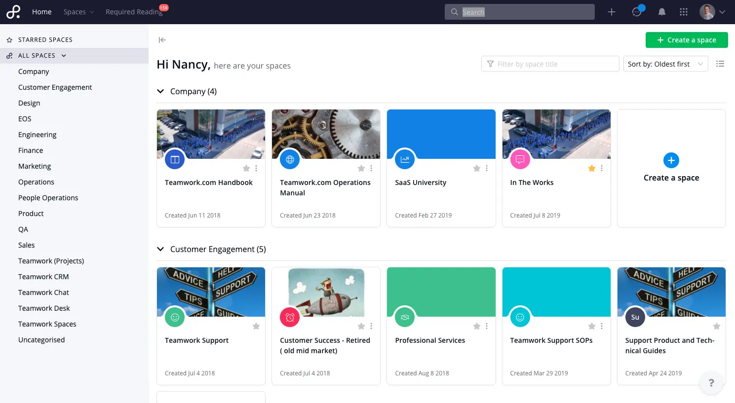Star the Customer Success - Retired space
The width and height of the screenshot is (735, 403).
pos(361,326)
